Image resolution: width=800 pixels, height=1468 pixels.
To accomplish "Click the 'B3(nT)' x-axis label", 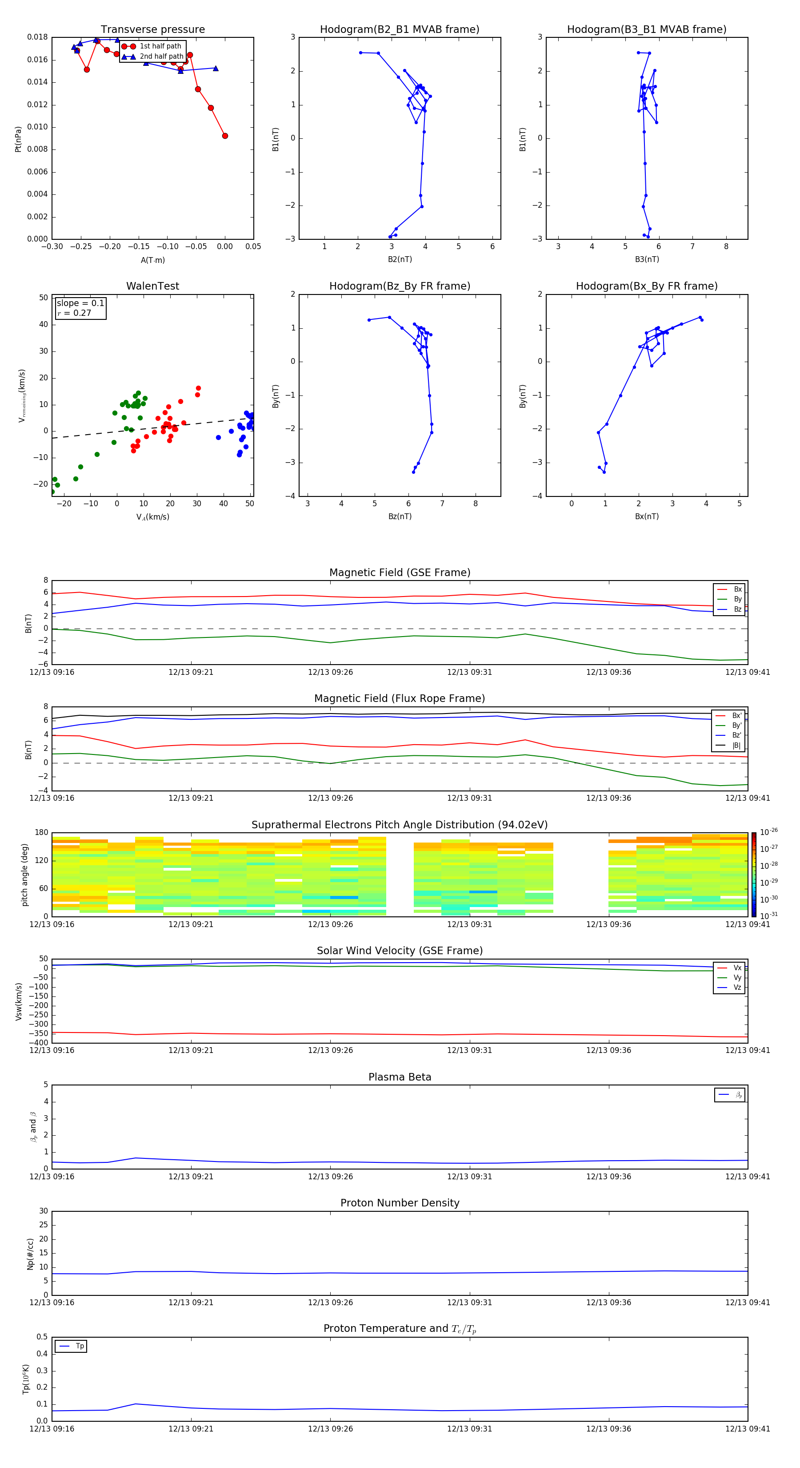I will pos(647,259).
